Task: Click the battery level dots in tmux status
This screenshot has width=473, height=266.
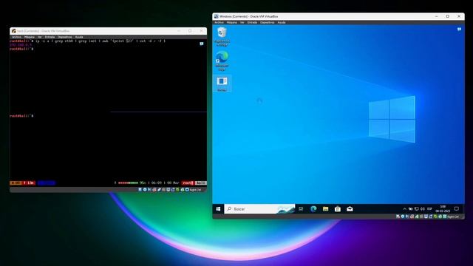Action: tap(128, 183)
